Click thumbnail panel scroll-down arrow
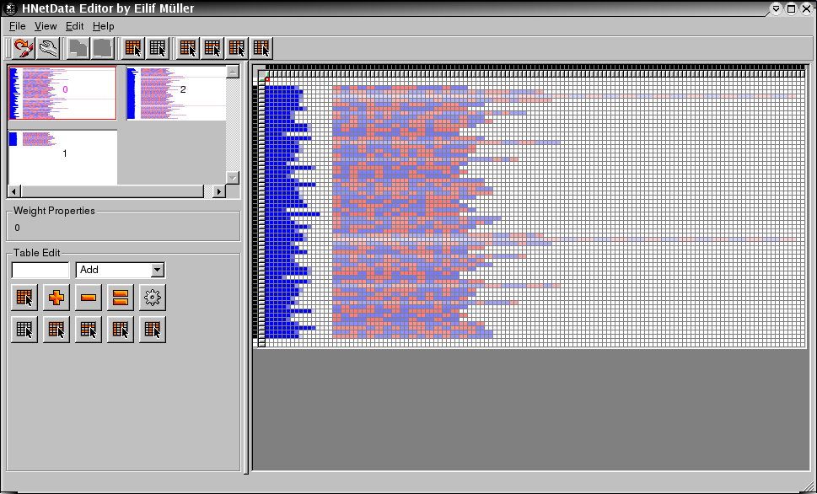This screenshot has width=817, height=494. tap(233, 178)
